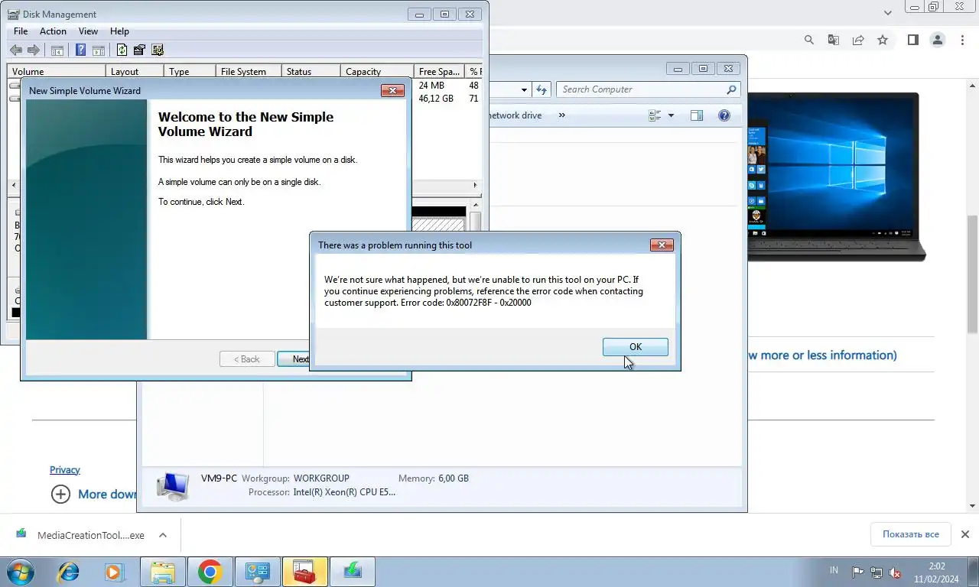This screenshot has height=587, width=979.
Task: Click the muted volume icon in system tray
Action: click(894, 572)
